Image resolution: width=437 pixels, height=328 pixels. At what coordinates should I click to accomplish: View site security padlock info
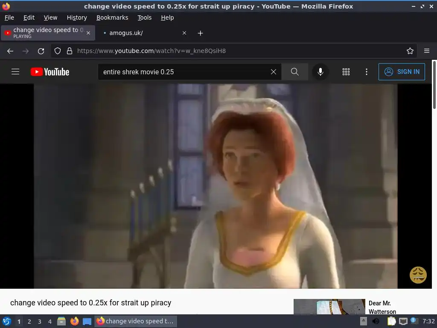coord(70,51)
